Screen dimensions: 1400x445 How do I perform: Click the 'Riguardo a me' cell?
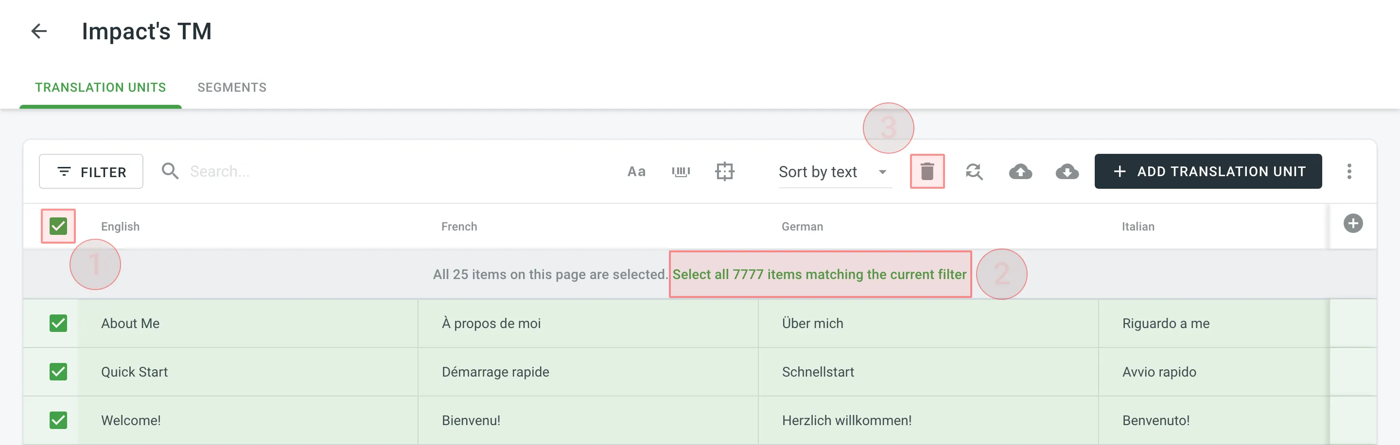1214,324
